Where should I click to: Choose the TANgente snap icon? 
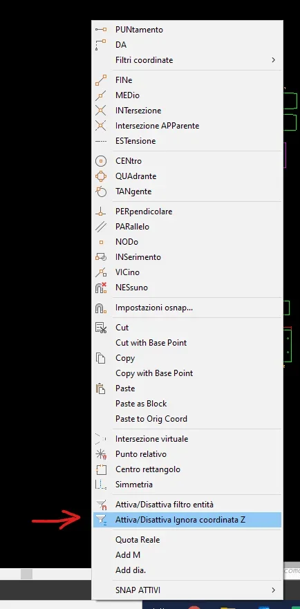point(101,191)
